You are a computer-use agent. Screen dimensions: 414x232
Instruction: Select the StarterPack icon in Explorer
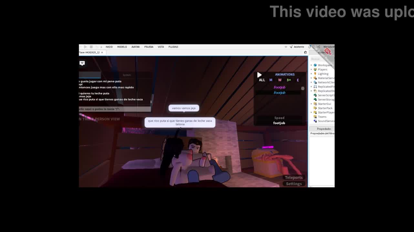[x=315, y=108]
